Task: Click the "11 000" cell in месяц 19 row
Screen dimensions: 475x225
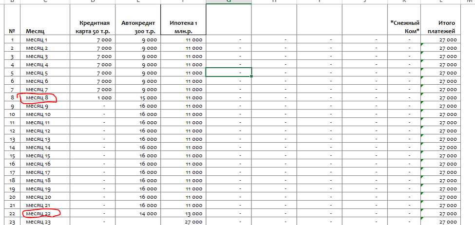Action: coord(183,188)
